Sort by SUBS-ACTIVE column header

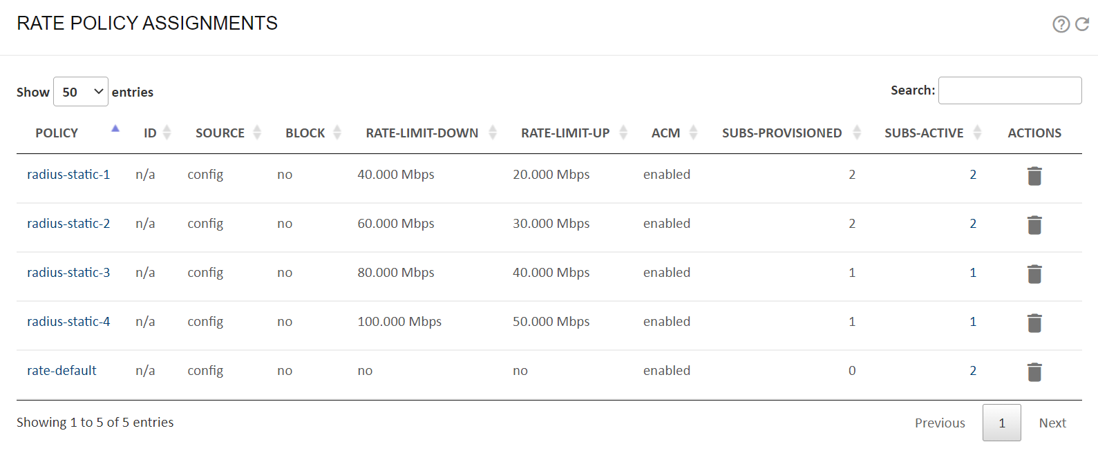pyautogui.click(x=924, y=133)
